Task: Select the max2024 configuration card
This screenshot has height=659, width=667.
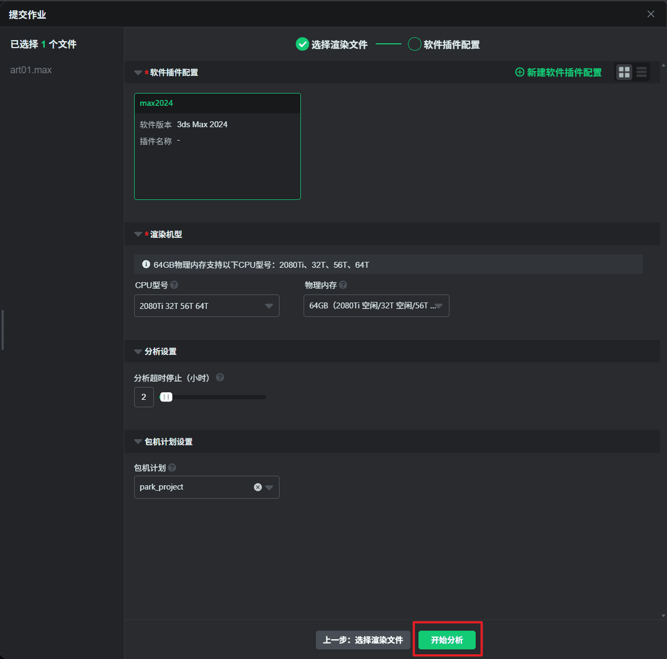Action: point(218,146)
